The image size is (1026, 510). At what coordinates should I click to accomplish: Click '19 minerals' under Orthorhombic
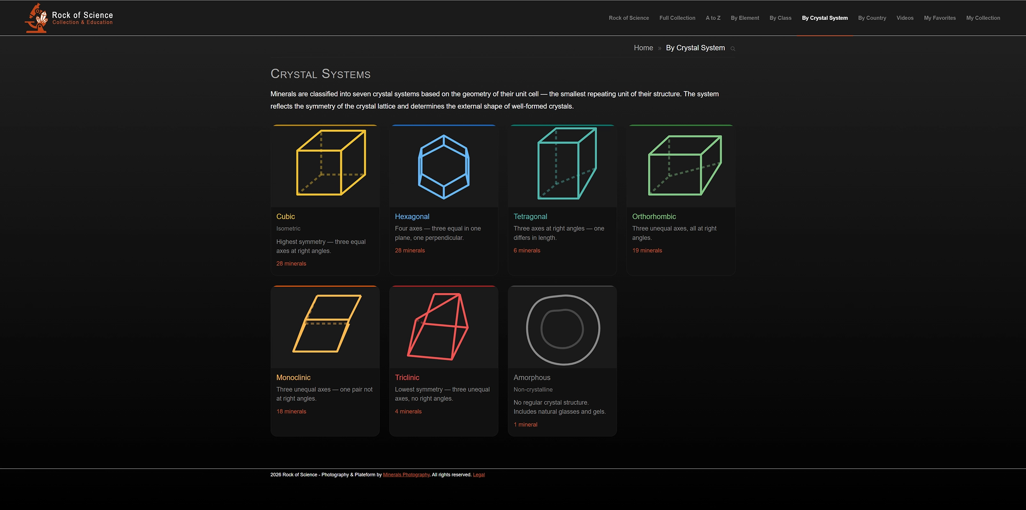pyautogui.click(x=647, y=250)
